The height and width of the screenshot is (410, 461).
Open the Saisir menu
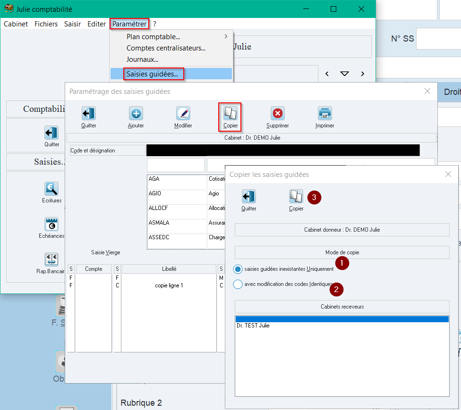pos(73,24)
